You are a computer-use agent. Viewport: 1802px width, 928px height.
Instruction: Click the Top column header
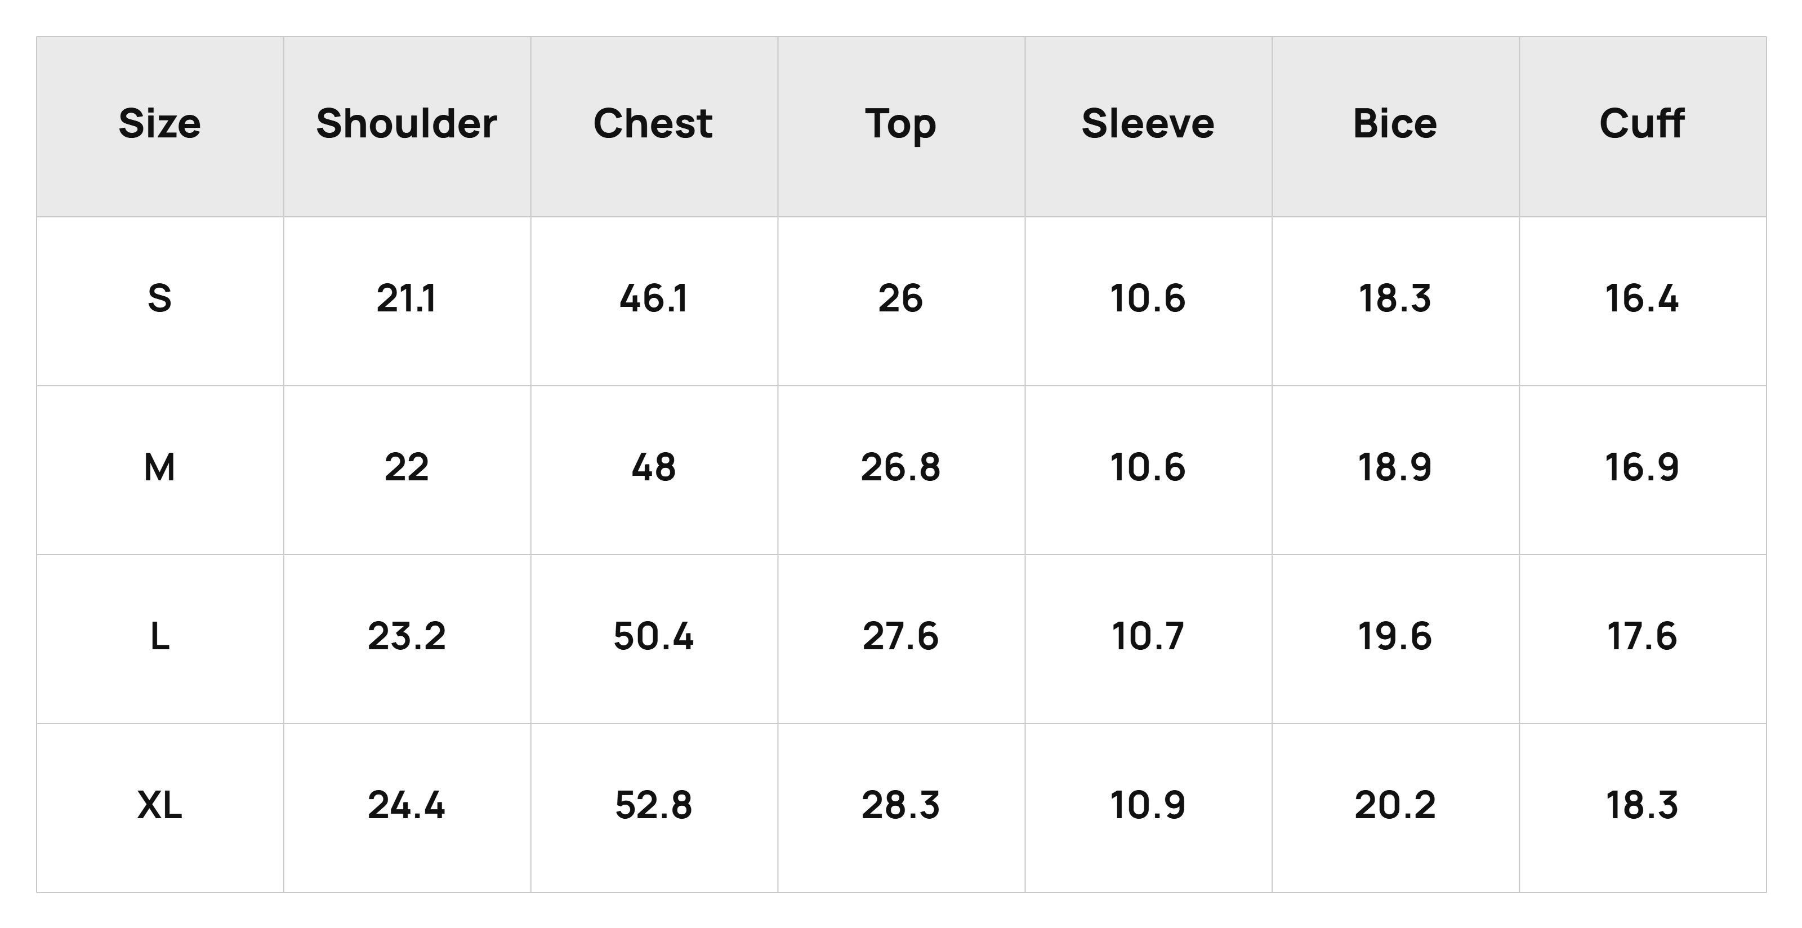coord(900,125)
